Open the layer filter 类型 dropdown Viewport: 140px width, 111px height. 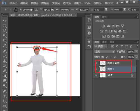point(101,46)
